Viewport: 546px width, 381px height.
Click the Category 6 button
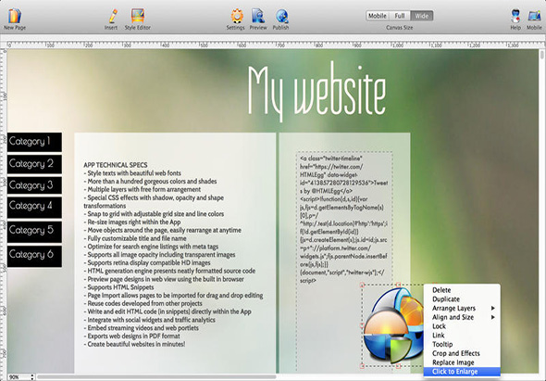click(x=34, y=256)
